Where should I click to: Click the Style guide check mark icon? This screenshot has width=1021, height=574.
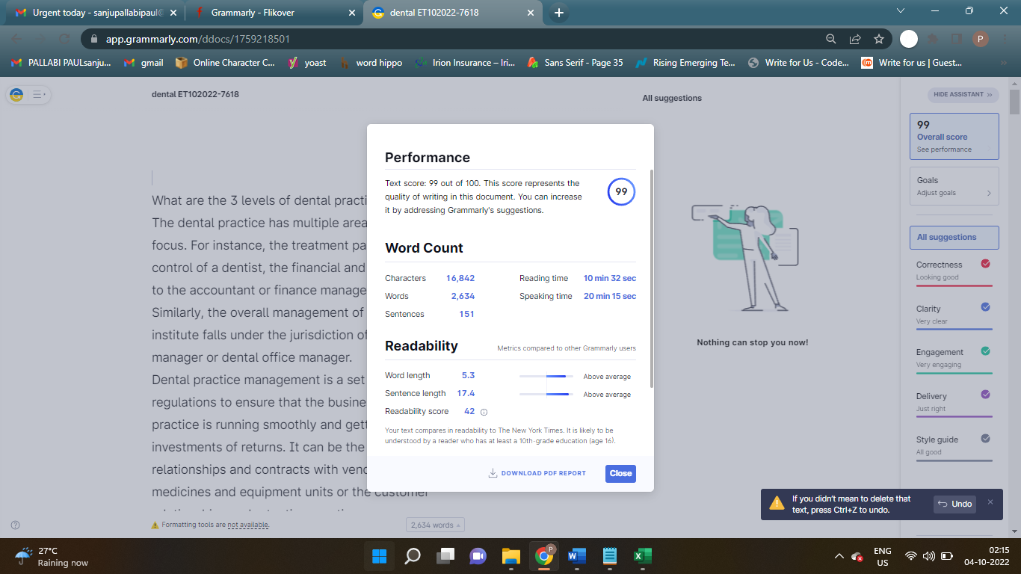click(985, 439)
